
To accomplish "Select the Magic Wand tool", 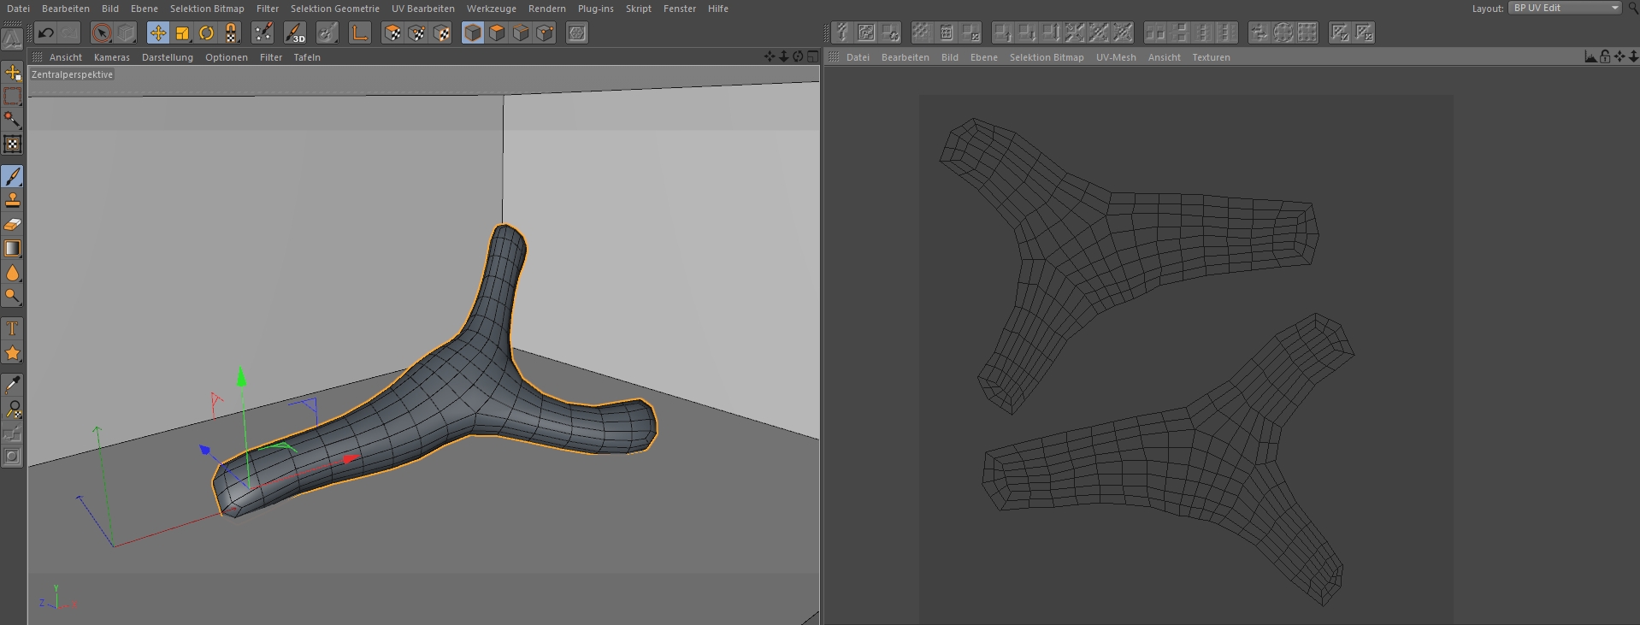I will pos(13,120).
